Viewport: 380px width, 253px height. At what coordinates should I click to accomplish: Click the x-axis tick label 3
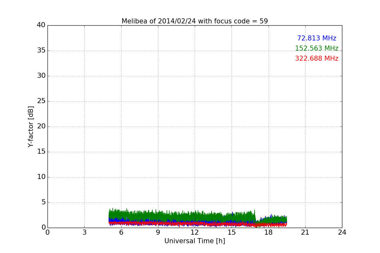point(84,232)
